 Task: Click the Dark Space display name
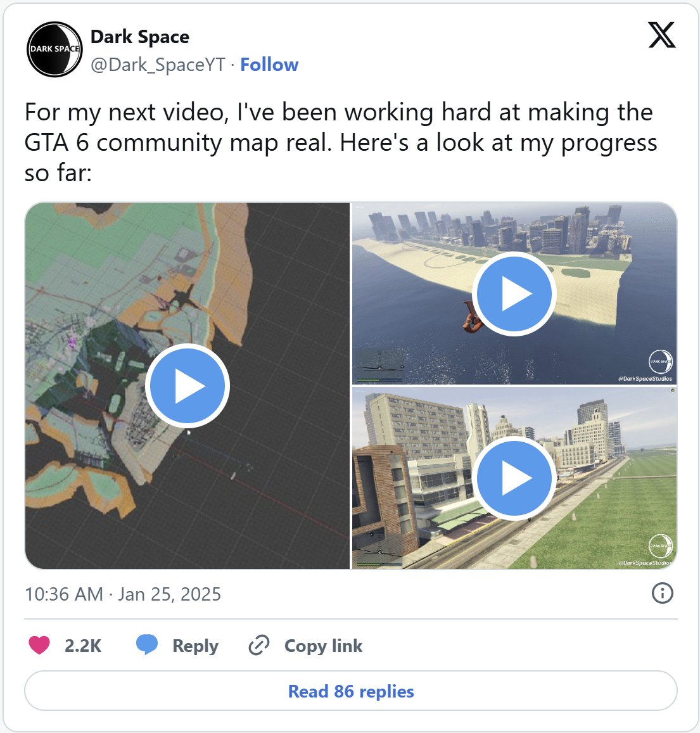(140, 37)
